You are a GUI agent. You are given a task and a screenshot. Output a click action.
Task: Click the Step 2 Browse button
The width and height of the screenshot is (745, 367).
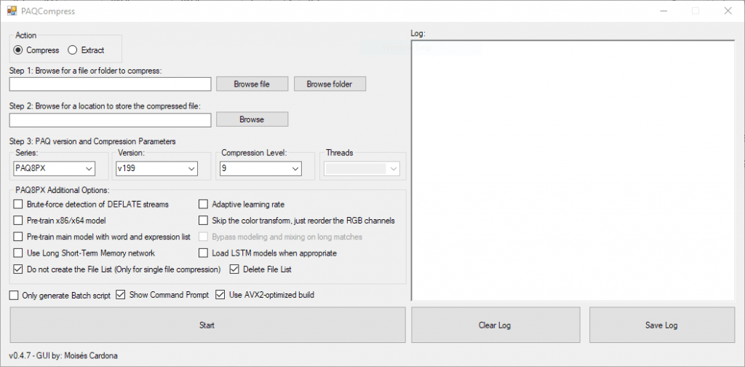[x=252, y=119]
